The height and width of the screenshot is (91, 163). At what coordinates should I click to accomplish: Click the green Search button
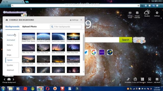[126, 40]
